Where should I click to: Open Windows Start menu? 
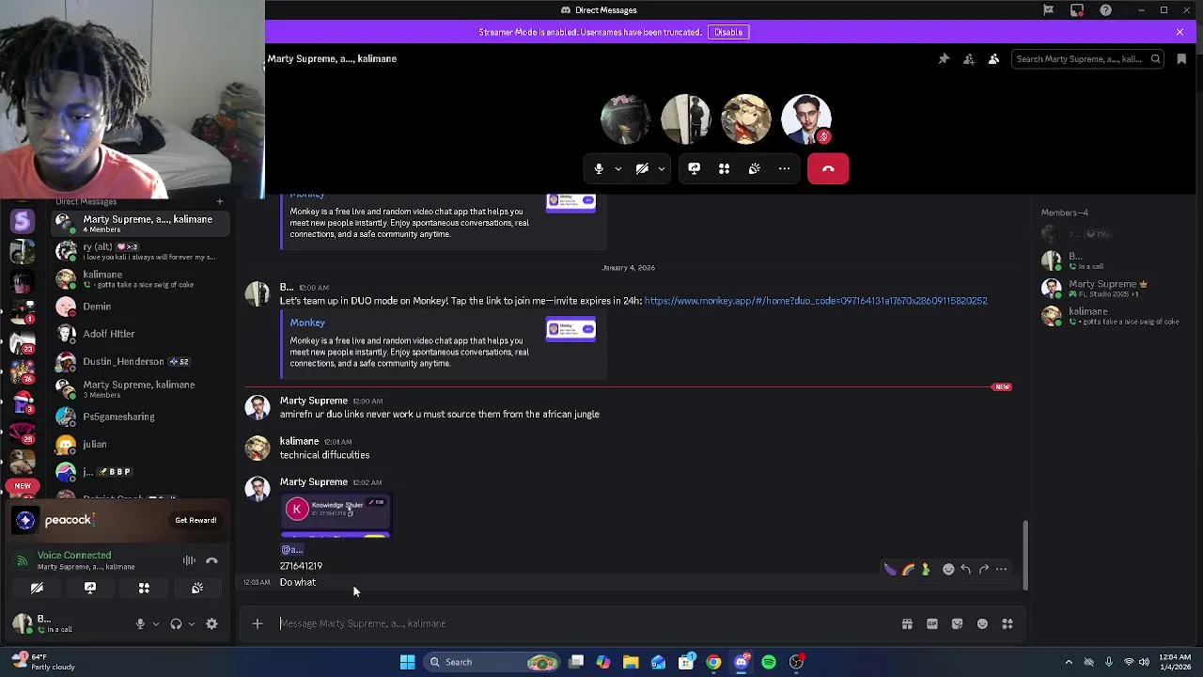pyautogui.click(x=407, y=662)
